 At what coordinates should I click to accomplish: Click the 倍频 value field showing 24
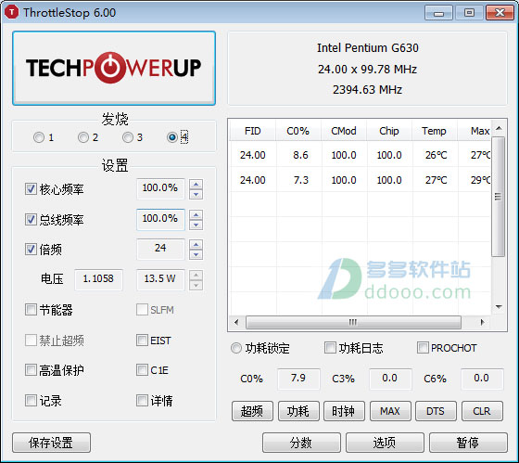tap(160, 249)
